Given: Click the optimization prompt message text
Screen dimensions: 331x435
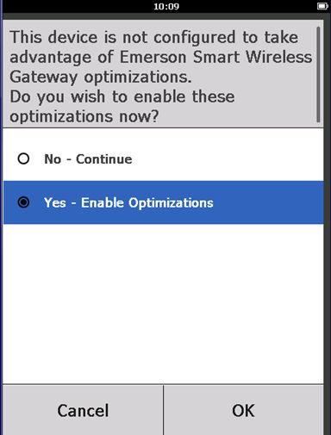Looking at the screenshot, I should [x=160, y=77].
